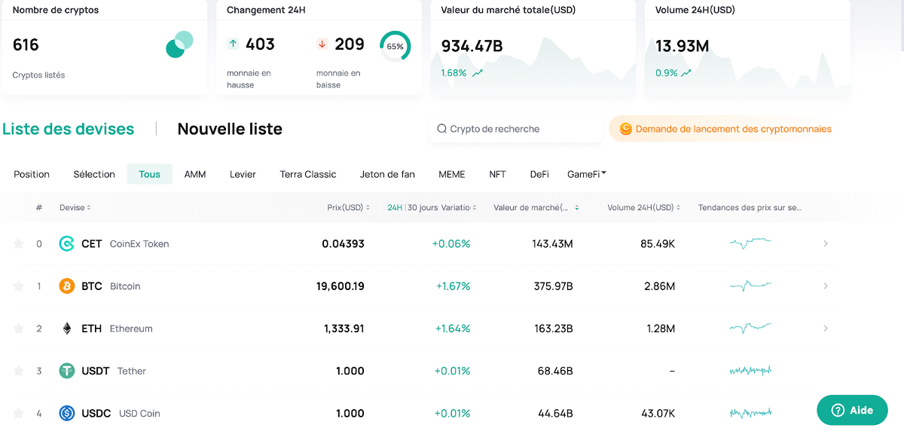Click the CoinEx Token logo icon
The height and width of the screenshot is (434, 904).
click(67, 243)
